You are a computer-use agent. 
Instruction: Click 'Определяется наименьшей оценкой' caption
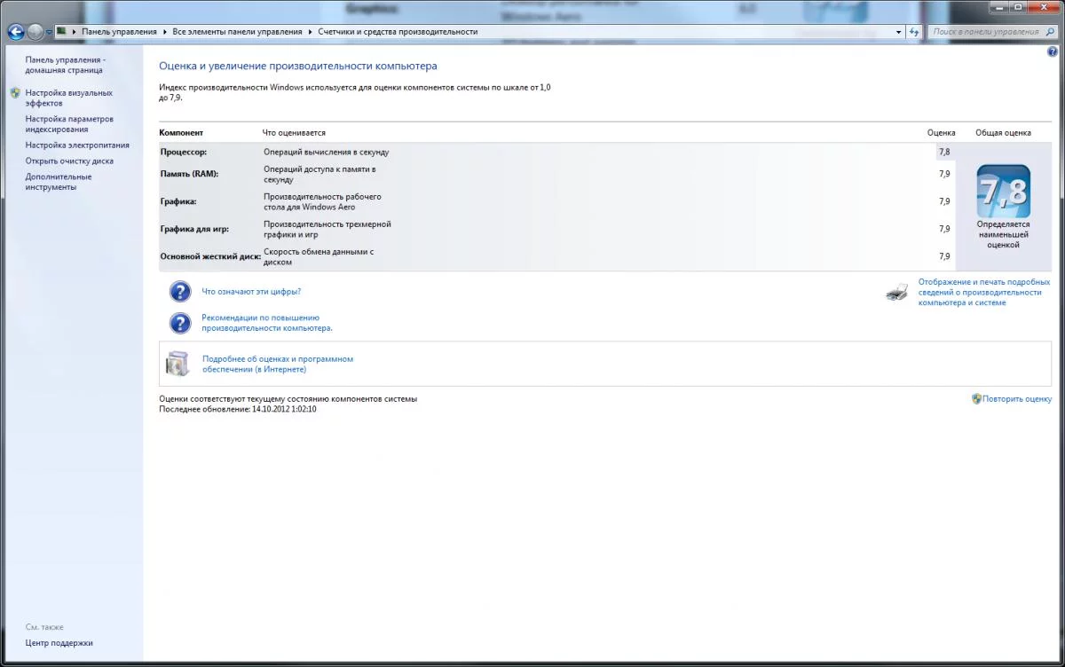[1003, 234]
